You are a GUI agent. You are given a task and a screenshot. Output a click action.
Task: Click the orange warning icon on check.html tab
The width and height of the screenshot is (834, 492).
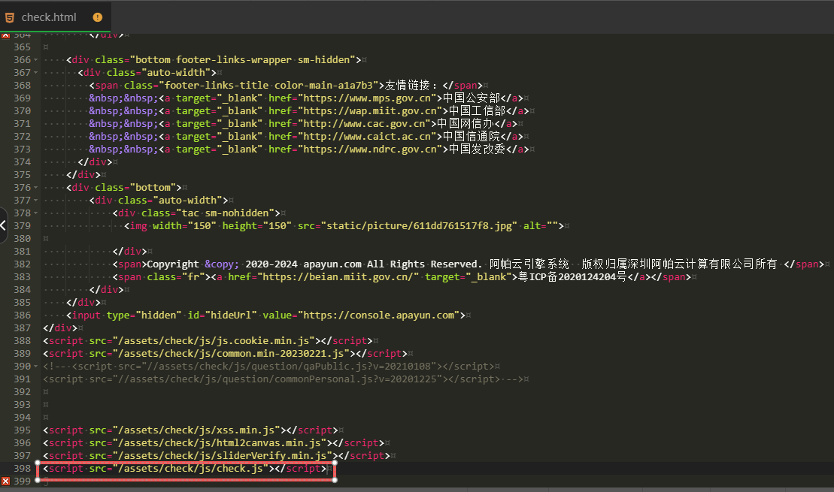coord(98,17)
